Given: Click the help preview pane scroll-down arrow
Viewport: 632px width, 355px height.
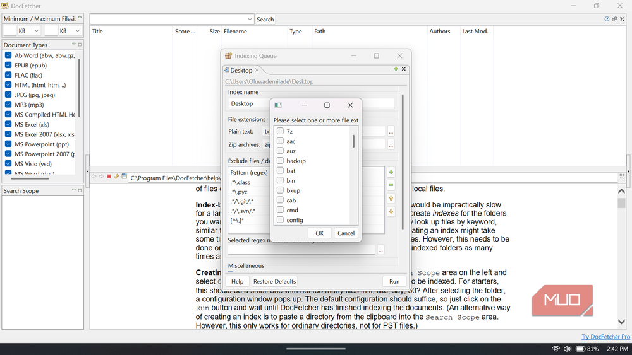Looking at the screenshot, I should tap(621, 322).
